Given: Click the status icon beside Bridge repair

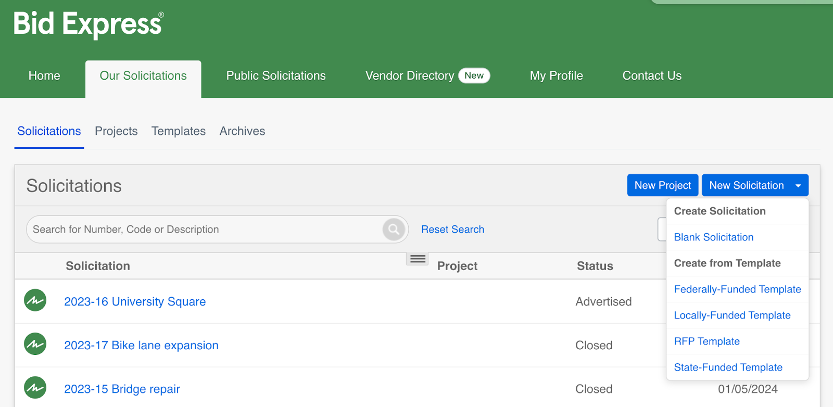Looking at the screenshot, I should [x=35, y=388].
